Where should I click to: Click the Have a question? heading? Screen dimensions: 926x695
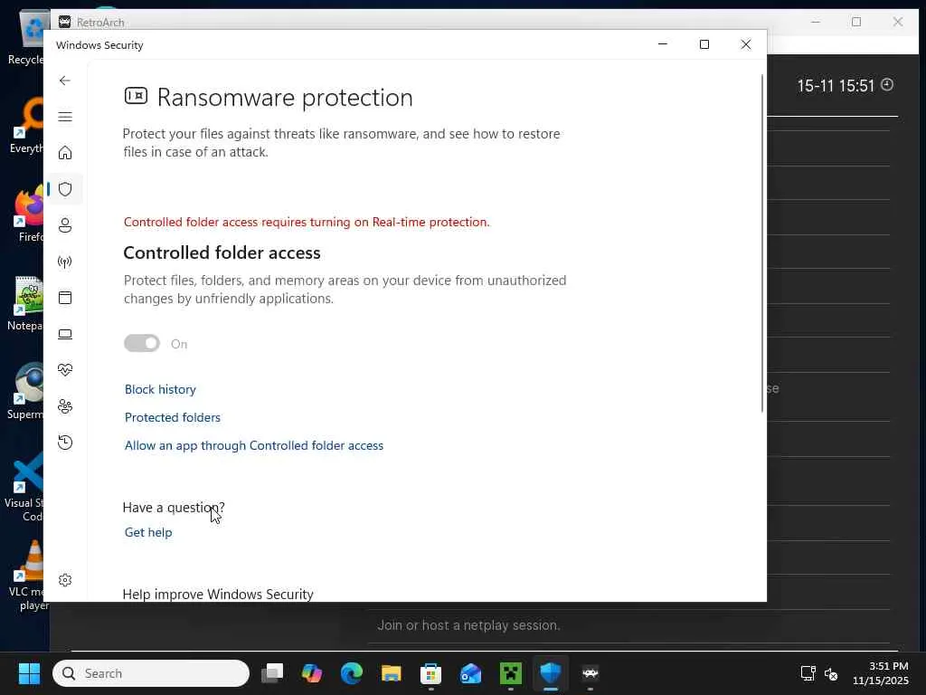click(x=174, y=508)
